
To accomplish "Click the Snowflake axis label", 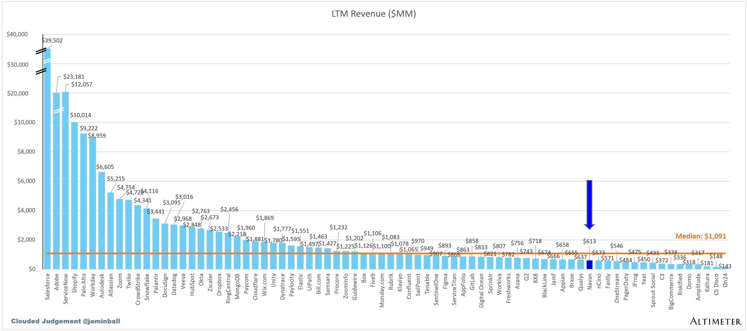I will 147,287.
